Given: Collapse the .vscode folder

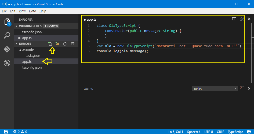Looking at the screenshot, I should [x=20, y=50].
